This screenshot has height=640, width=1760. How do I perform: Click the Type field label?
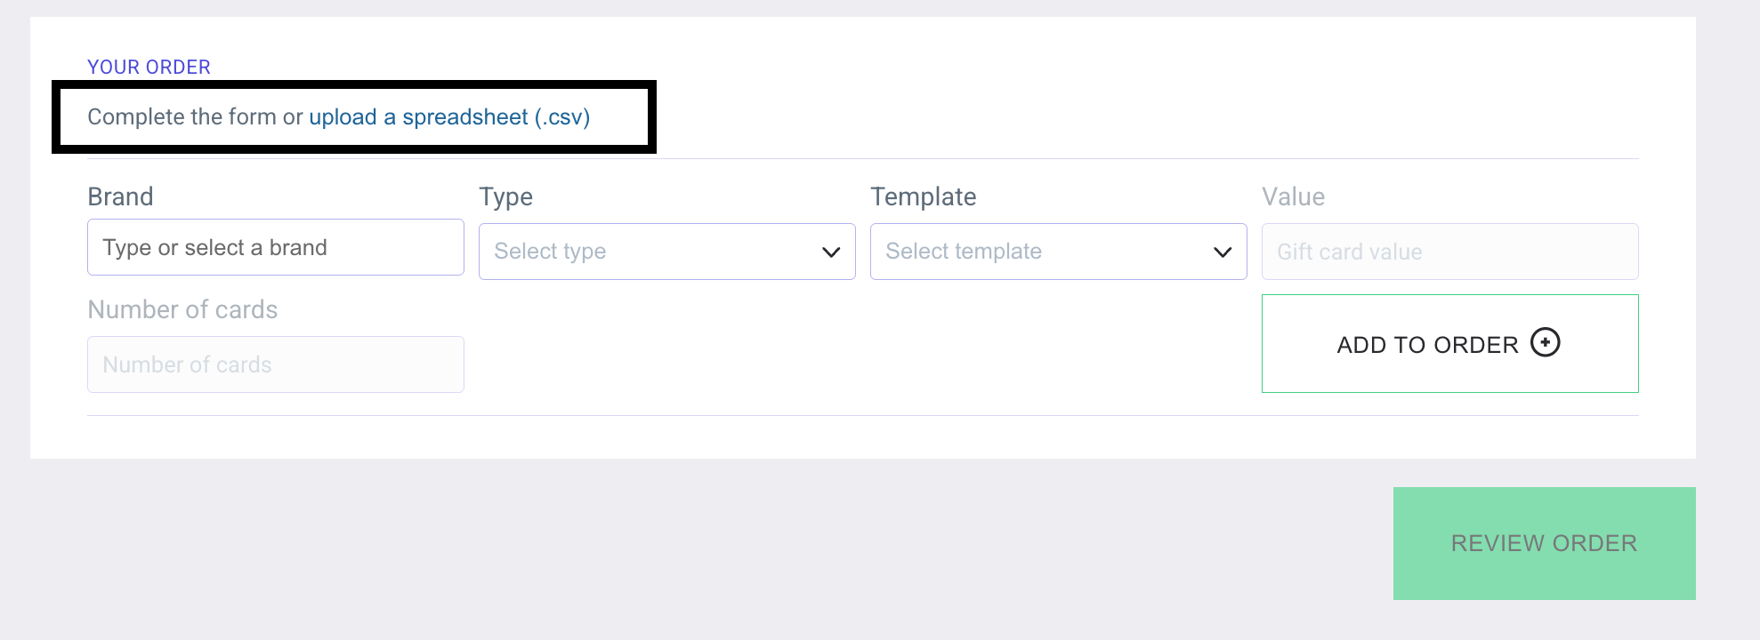click(505, 196)
